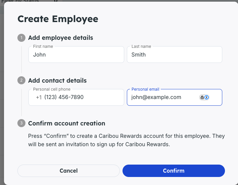
Task: Click the Create Employee dialog title
Action: (58, 19)
